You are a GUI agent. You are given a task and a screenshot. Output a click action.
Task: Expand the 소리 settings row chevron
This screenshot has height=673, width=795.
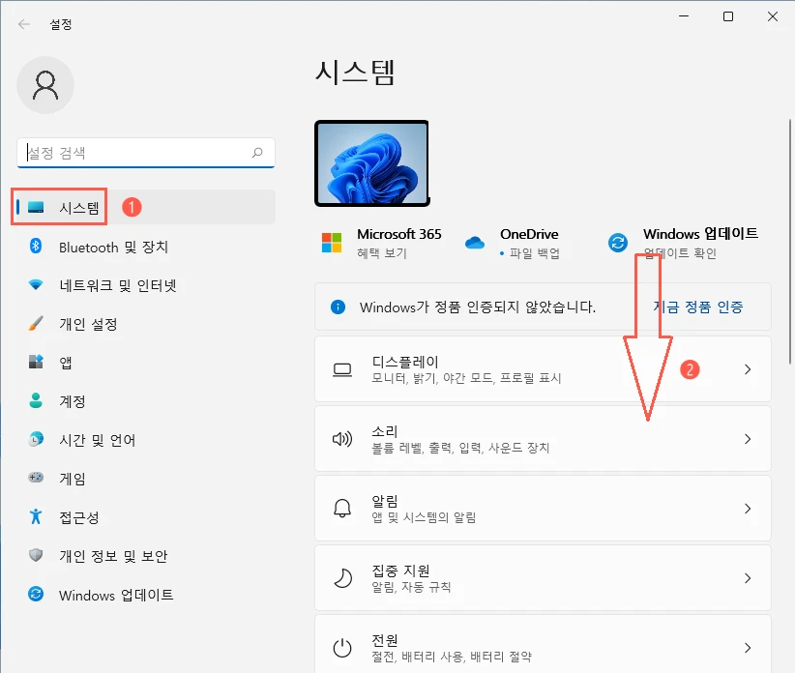[747, 439]
